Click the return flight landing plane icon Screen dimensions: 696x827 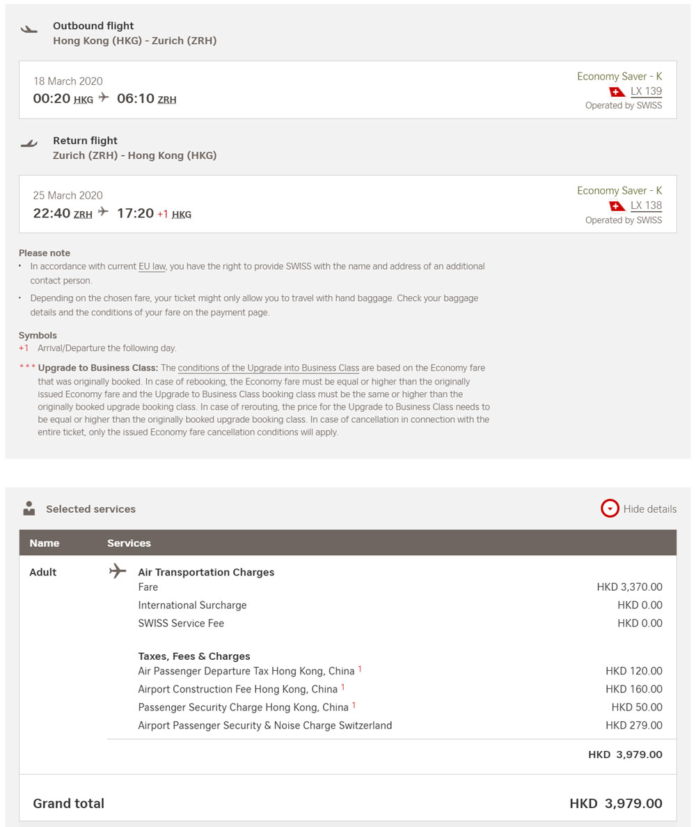[29, 144]
